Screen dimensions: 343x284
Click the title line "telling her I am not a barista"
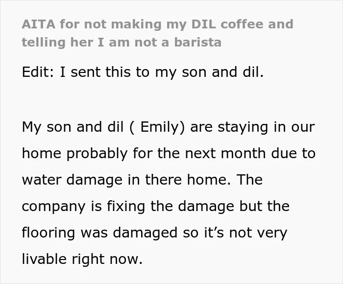(122, 42)
